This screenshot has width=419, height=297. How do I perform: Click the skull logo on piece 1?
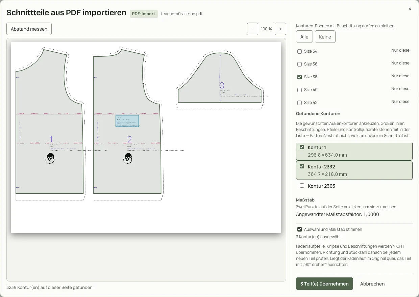click(x=50, y=158)
